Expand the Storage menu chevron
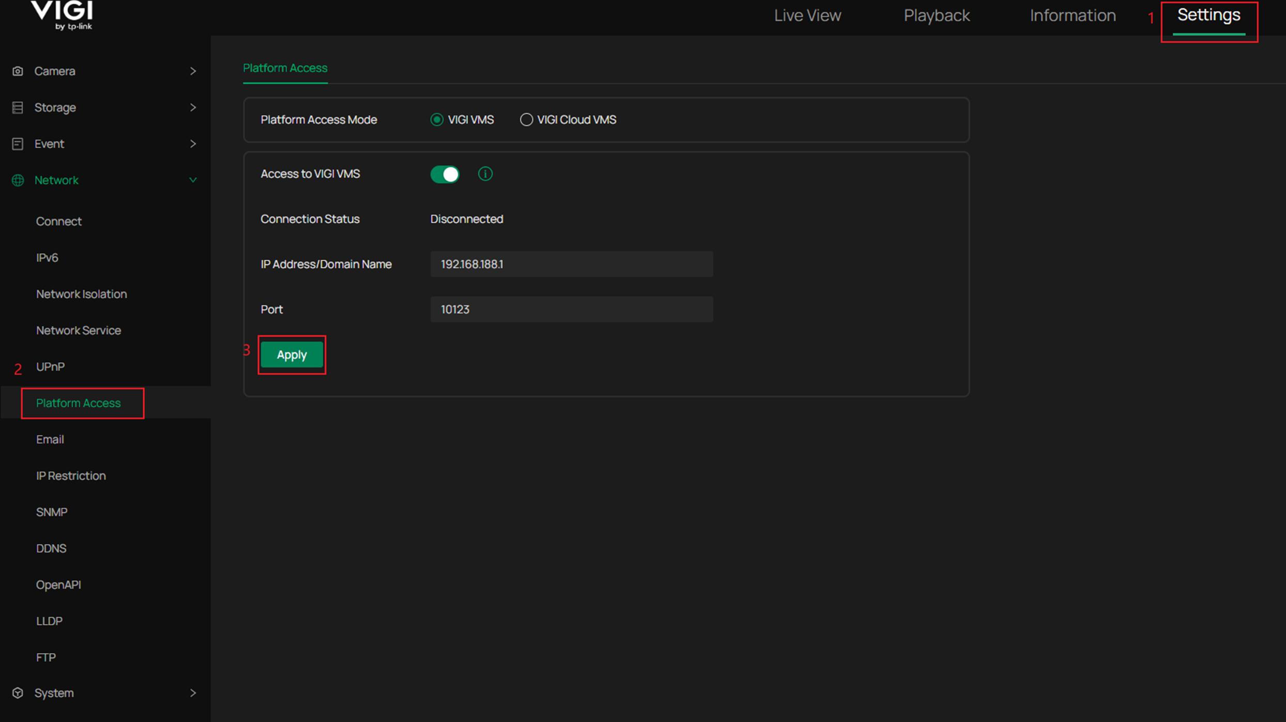This screenshot has height=722, width=1286. tap(193, 107)
